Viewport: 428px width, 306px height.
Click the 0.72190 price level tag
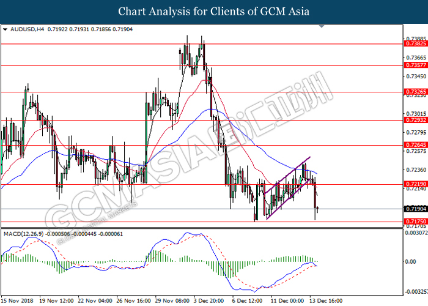tap(416, 184)
